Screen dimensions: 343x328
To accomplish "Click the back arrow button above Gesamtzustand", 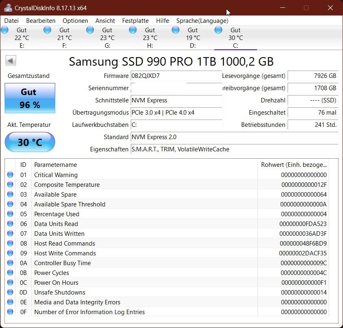I will coord(10,60).
